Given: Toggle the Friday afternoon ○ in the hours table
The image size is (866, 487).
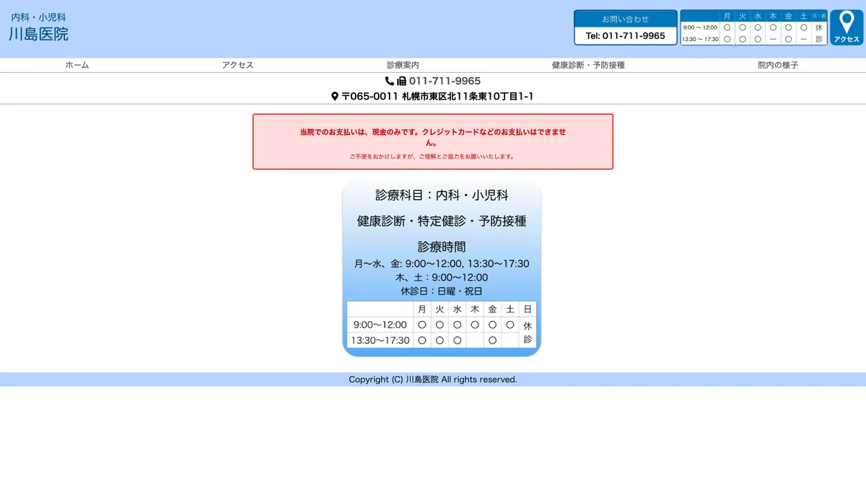Looking at the screenshot, I should pos(493,340).
